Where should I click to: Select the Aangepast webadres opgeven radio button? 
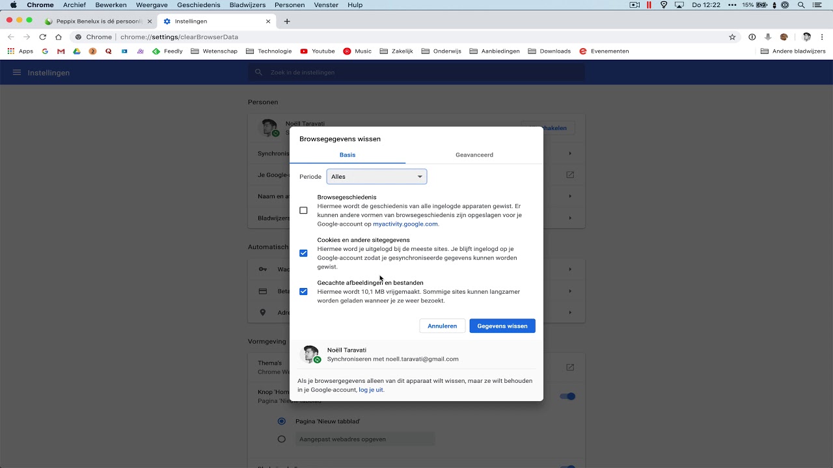tap(282, 439)
